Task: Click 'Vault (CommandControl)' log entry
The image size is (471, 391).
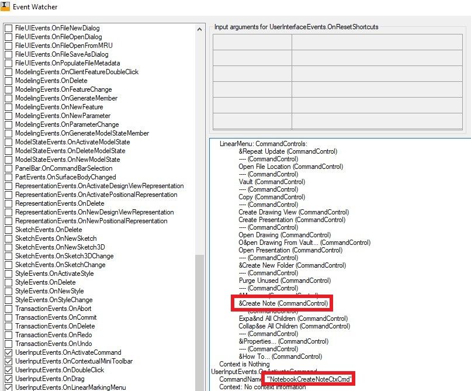Action: 272,182
